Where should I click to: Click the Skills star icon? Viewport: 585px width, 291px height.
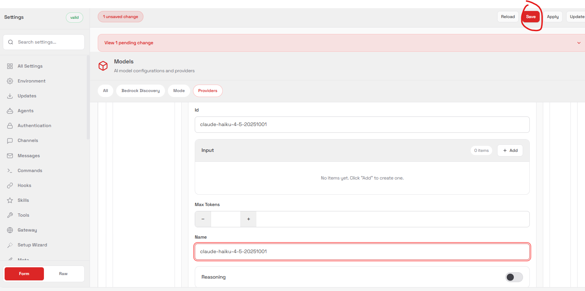point(10,200)
